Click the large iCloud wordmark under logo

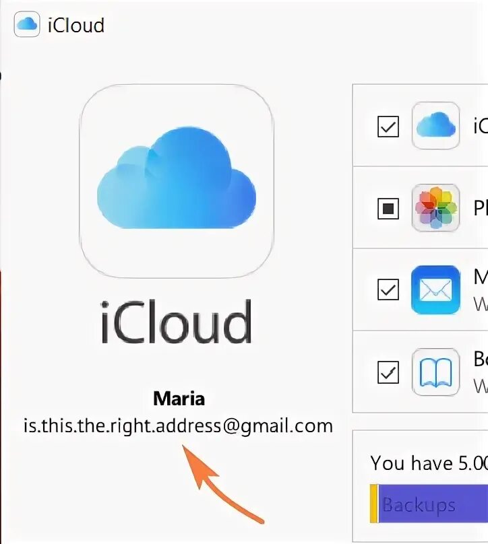coord(177,322)
